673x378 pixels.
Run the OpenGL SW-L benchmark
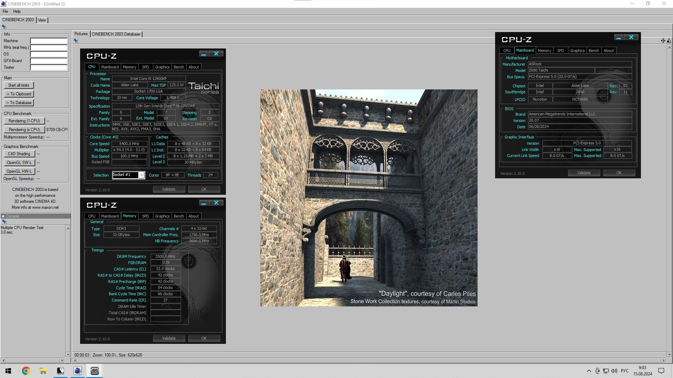coord(19,162)
